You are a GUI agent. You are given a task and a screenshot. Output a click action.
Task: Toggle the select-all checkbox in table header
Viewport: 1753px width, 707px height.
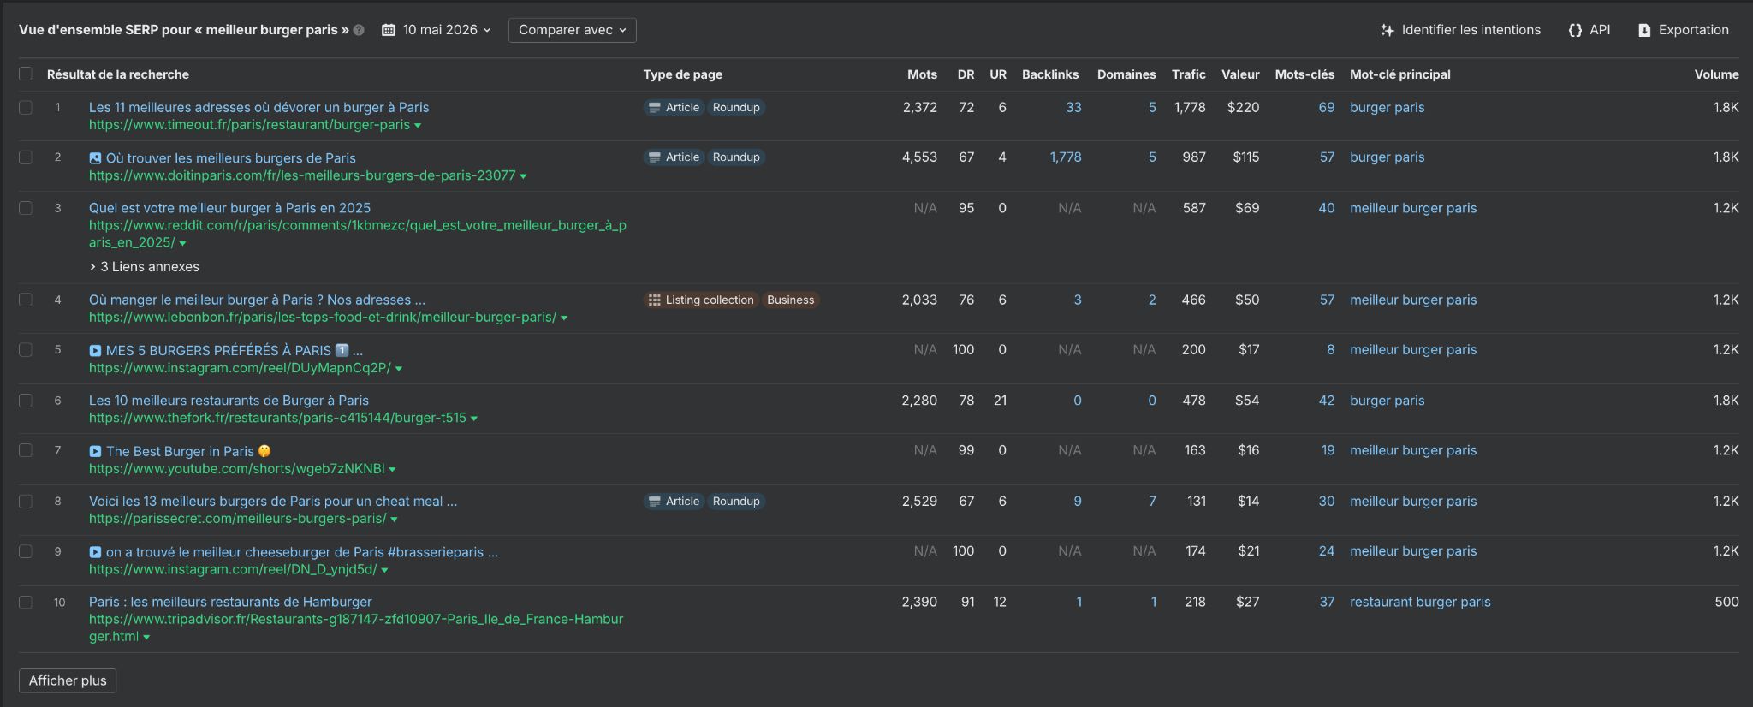click(26, 74)
